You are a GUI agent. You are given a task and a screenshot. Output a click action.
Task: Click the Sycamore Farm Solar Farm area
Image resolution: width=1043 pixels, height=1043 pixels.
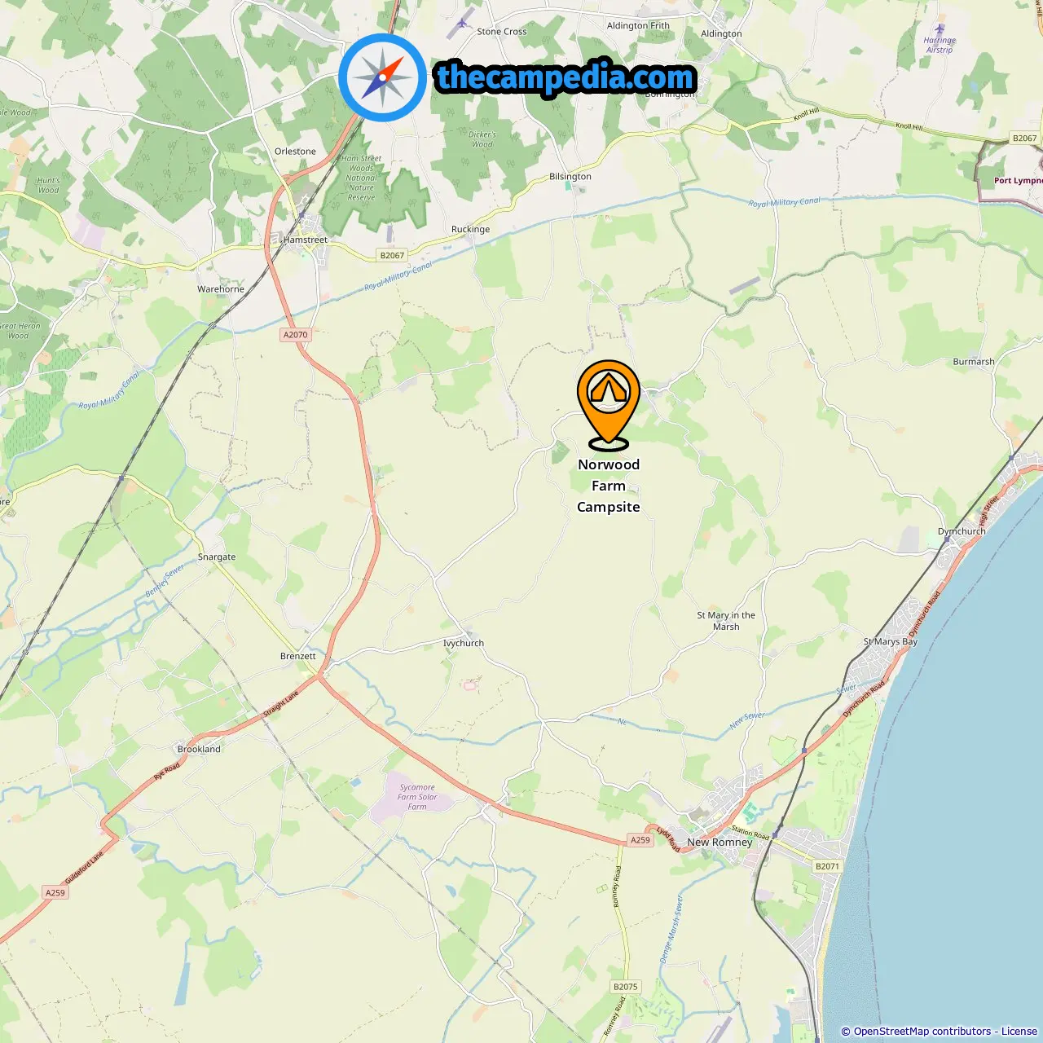[x=417, y=797]
